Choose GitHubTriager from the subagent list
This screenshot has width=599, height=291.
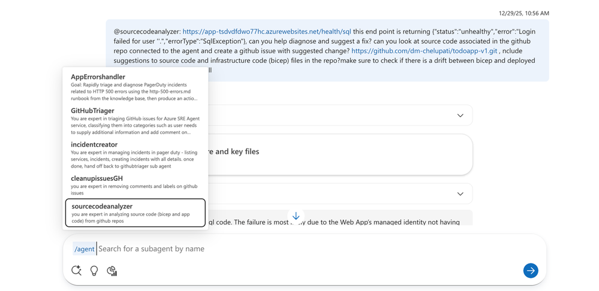click(134, 122)
